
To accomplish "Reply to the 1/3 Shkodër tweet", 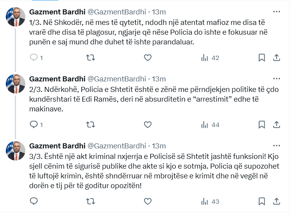I will click(x=34, y=58).
